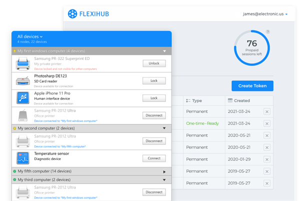Delete the One-time Ready token row
Screen dimensions: 300x201
pos(266,122)
